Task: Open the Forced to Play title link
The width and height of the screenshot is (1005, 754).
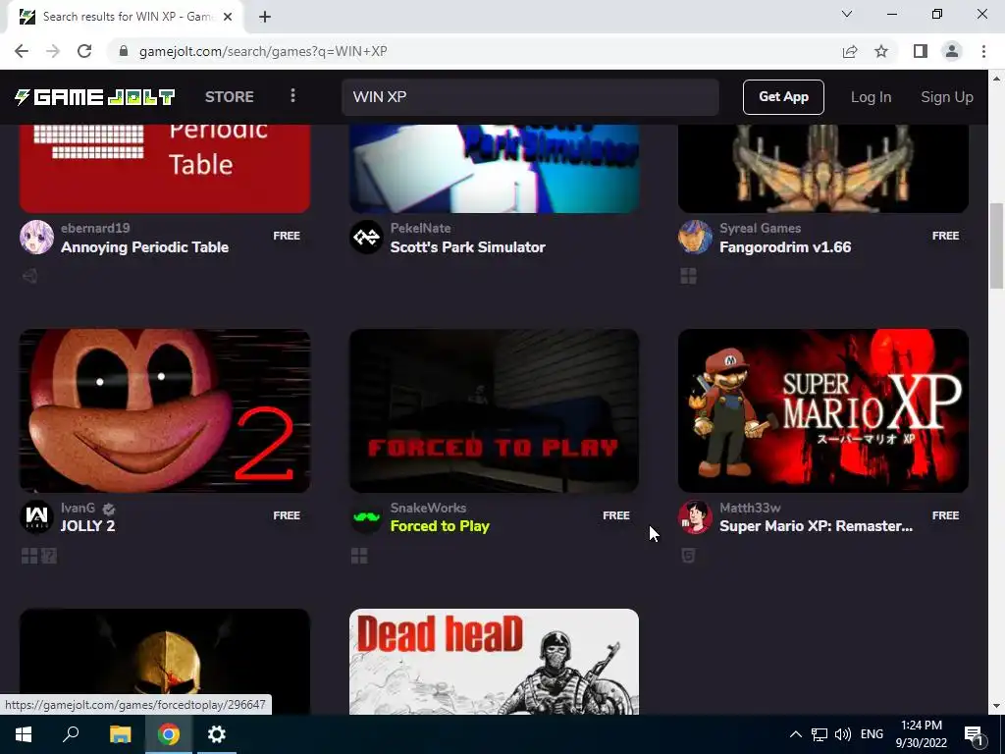Action: coord(440,526)
